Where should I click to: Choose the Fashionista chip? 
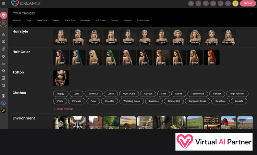[x=198, y=94]
